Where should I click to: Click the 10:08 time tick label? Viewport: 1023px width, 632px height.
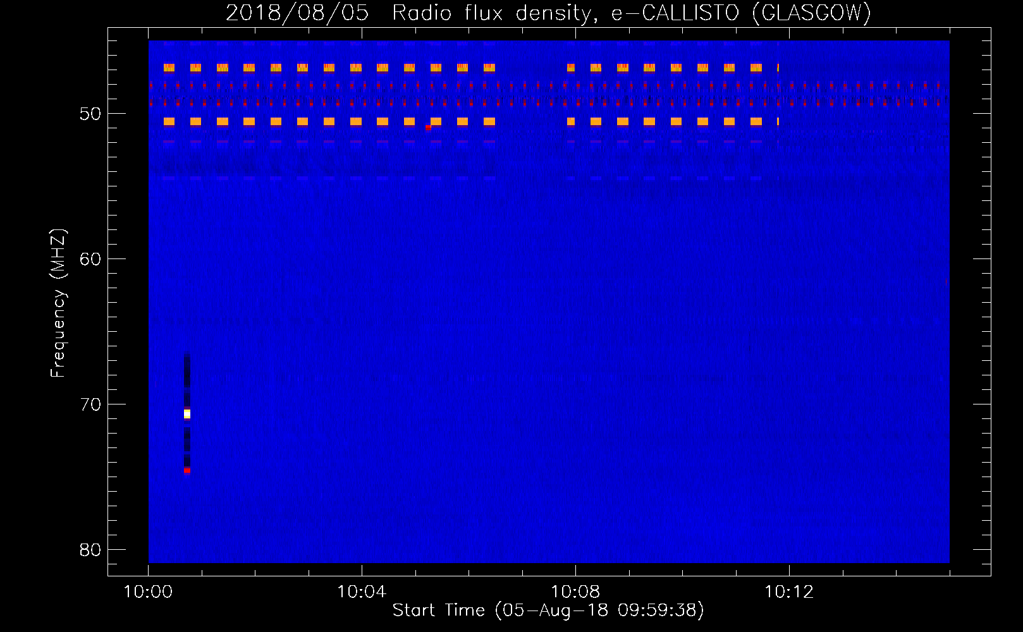tap(575, 592)
